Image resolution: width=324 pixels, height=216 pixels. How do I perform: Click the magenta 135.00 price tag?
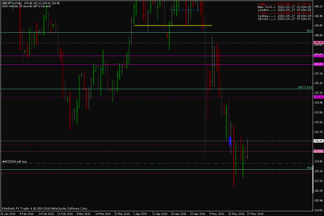click(318, 97)
